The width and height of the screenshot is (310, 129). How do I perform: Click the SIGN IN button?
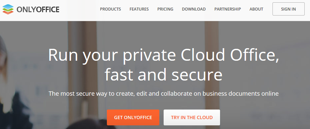coord(288,9)
